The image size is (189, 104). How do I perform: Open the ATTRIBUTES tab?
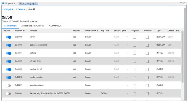tap(10, 26)
